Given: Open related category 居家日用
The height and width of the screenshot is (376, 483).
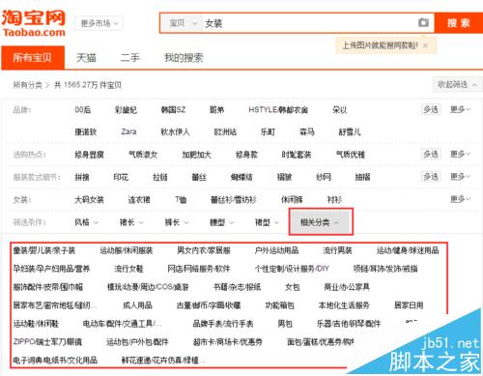Looking at the screenshot, I should click(409, 305).
